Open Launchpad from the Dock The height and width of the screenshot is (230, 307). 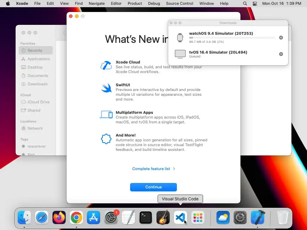tap(198, 217)
